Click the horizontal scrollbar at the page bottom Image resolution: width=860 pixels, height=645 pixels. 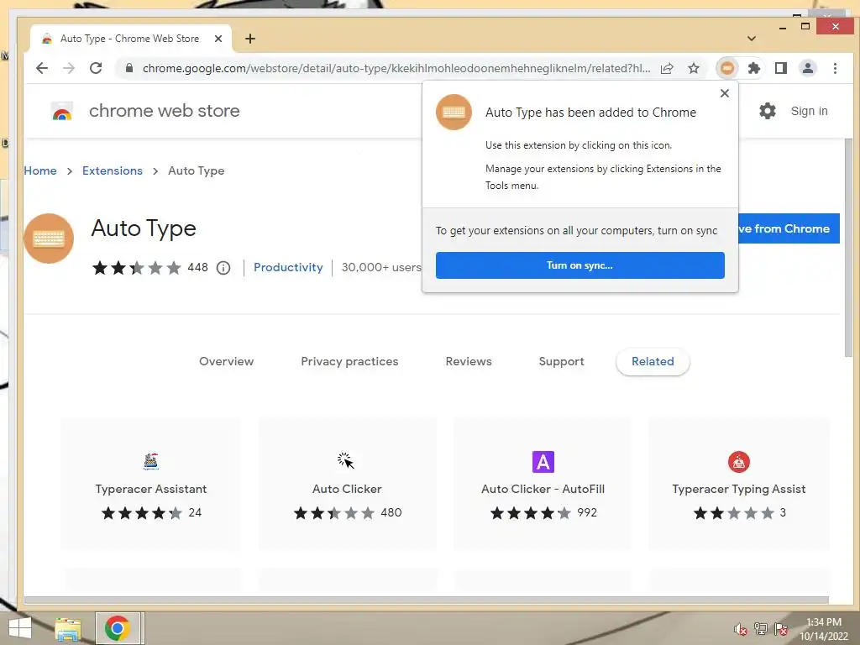point(426,600)
